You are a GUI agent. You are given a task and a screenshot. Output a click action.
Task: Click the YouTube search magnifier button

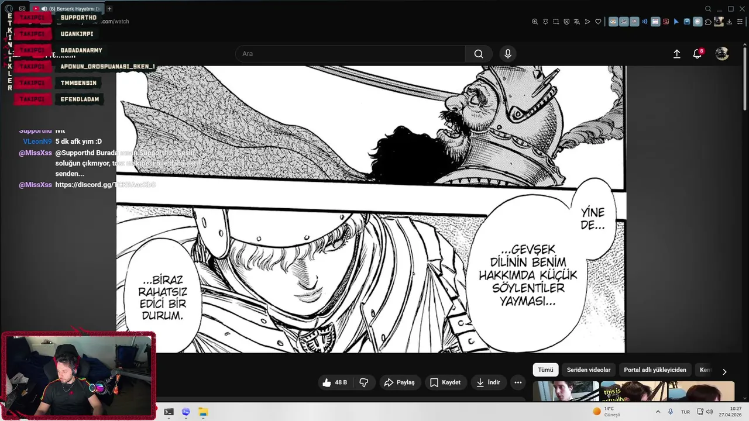click(479, 54)
